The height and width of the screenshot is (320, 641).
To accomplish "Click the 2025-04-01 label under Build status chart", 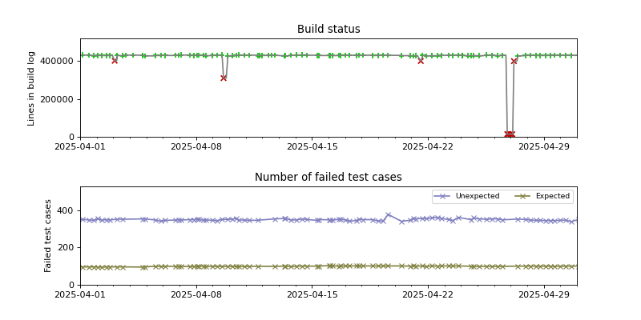I will (80, 146).
